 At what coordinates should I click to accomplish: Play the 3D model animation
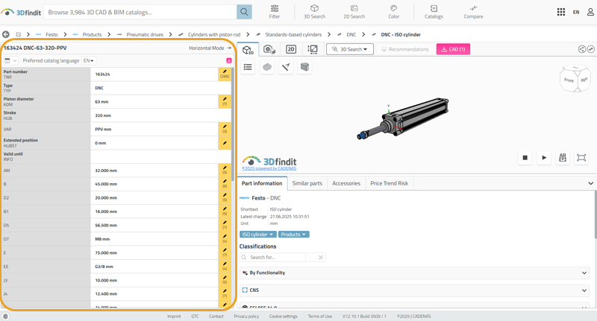click(544, 158)
